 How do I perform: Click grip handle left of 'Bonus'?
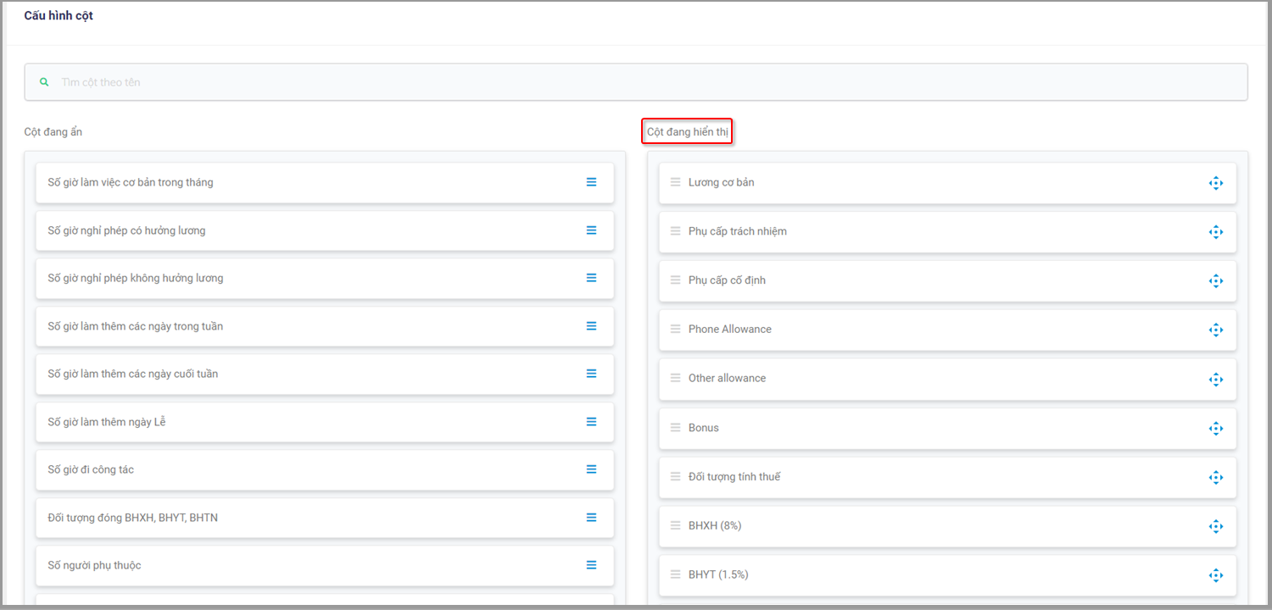point(676,427)
